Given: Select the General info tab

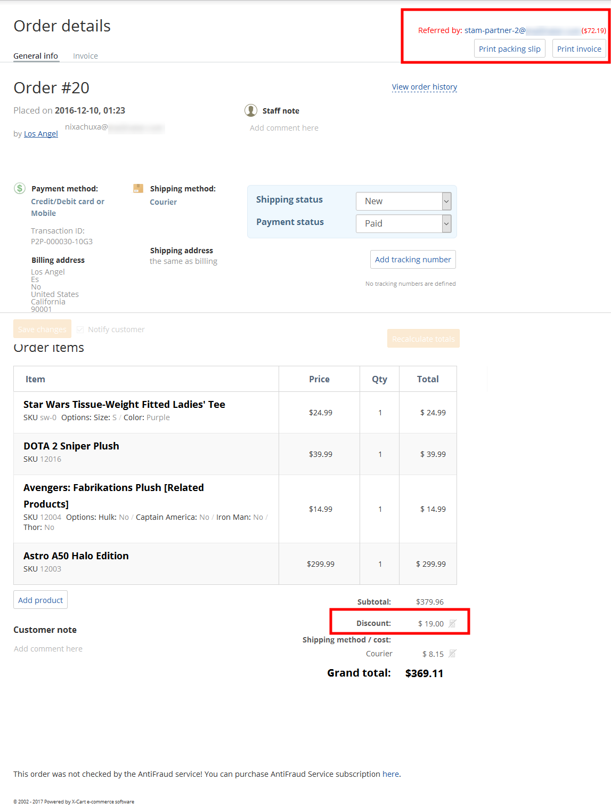Looking at the screenshot, I should (x=36, y=56).
